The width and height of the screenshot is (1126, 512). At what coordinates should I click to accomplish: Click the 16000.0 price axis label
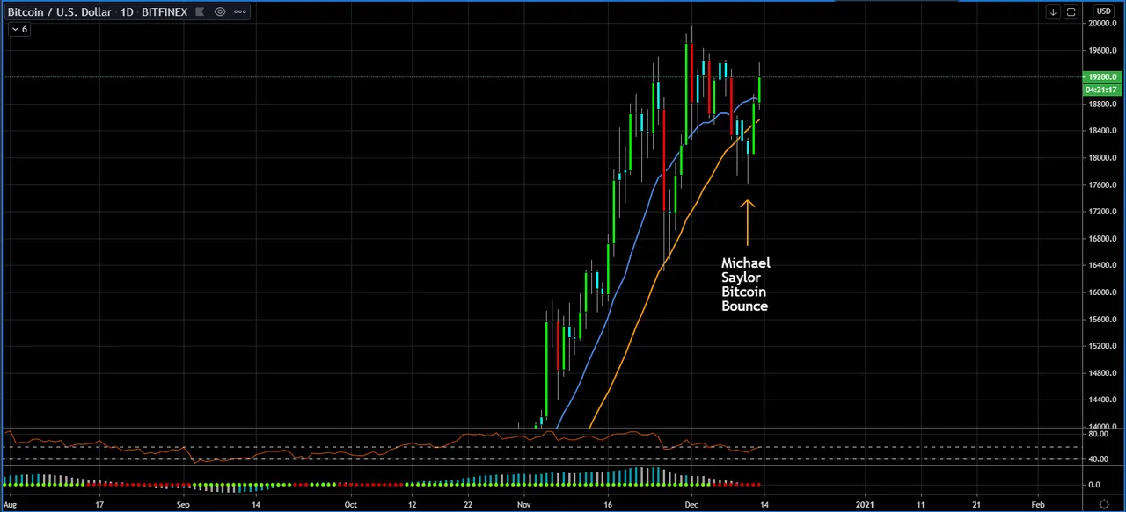(1102, 292)
